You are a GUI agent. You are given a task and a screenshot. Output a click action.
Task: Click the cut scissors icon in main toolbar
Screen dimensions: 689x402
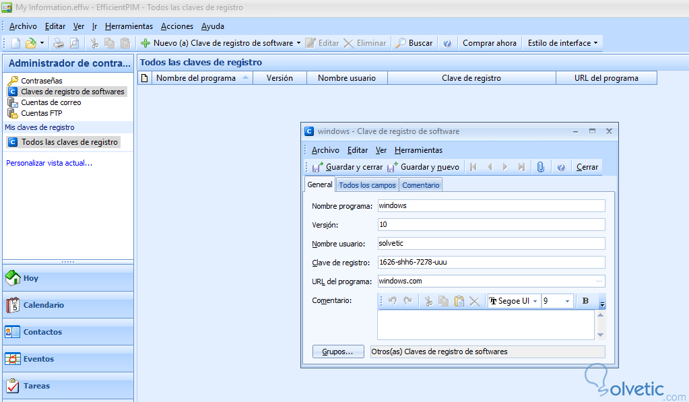[94, 43]
